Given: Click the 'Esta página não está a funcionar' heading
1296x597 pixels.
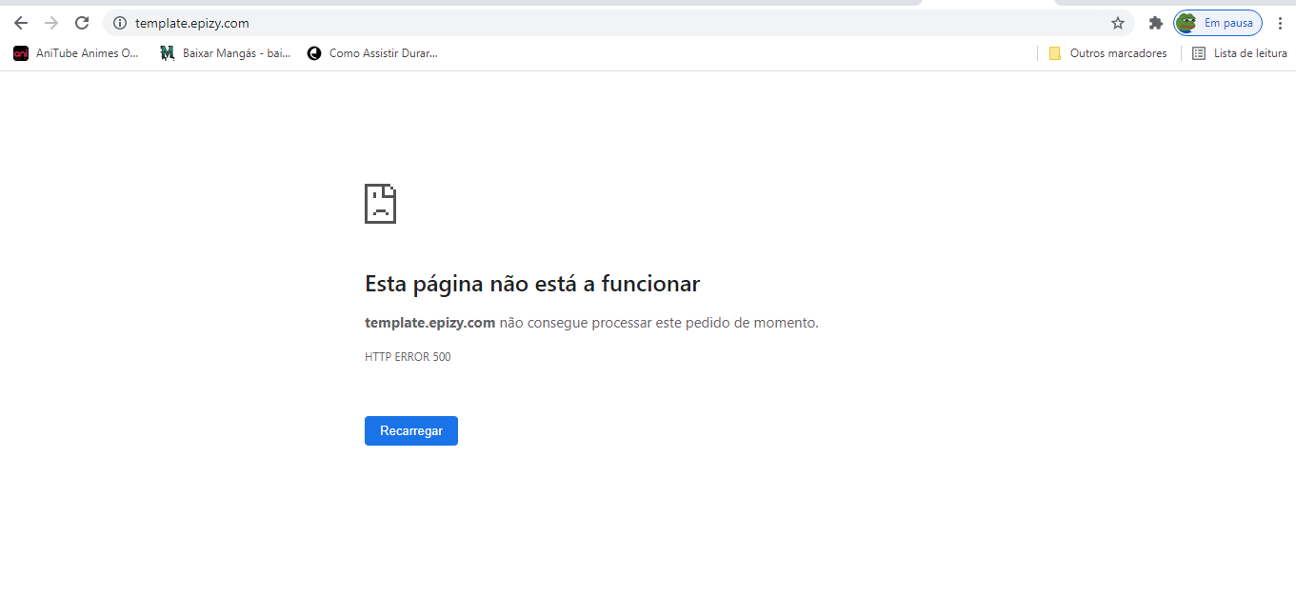Looking at the screenshot, I should coord(532,284).
